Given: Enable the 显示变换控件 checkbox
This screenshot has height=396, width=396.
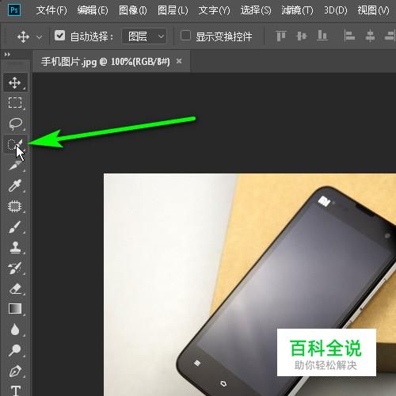Looking at the screenshot, I should [185, 35].
